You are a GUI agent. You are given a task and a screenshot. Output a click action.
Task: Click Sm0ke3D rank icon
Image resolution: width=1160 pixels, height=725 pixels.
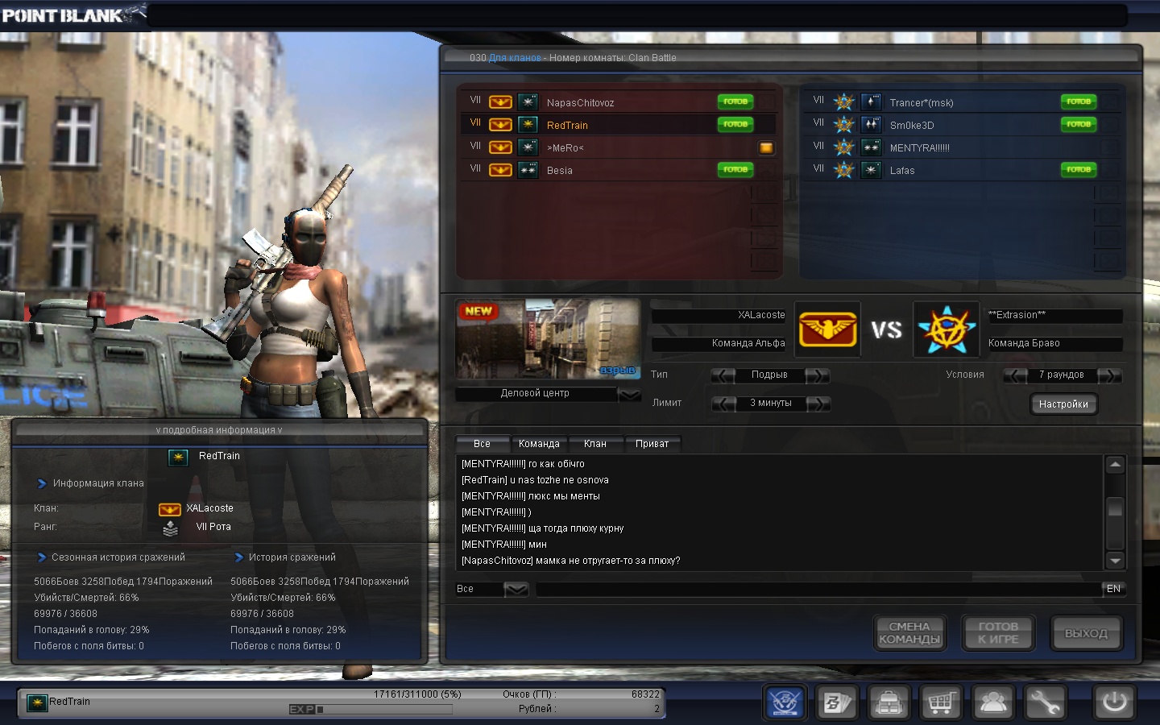click(871, 125)
